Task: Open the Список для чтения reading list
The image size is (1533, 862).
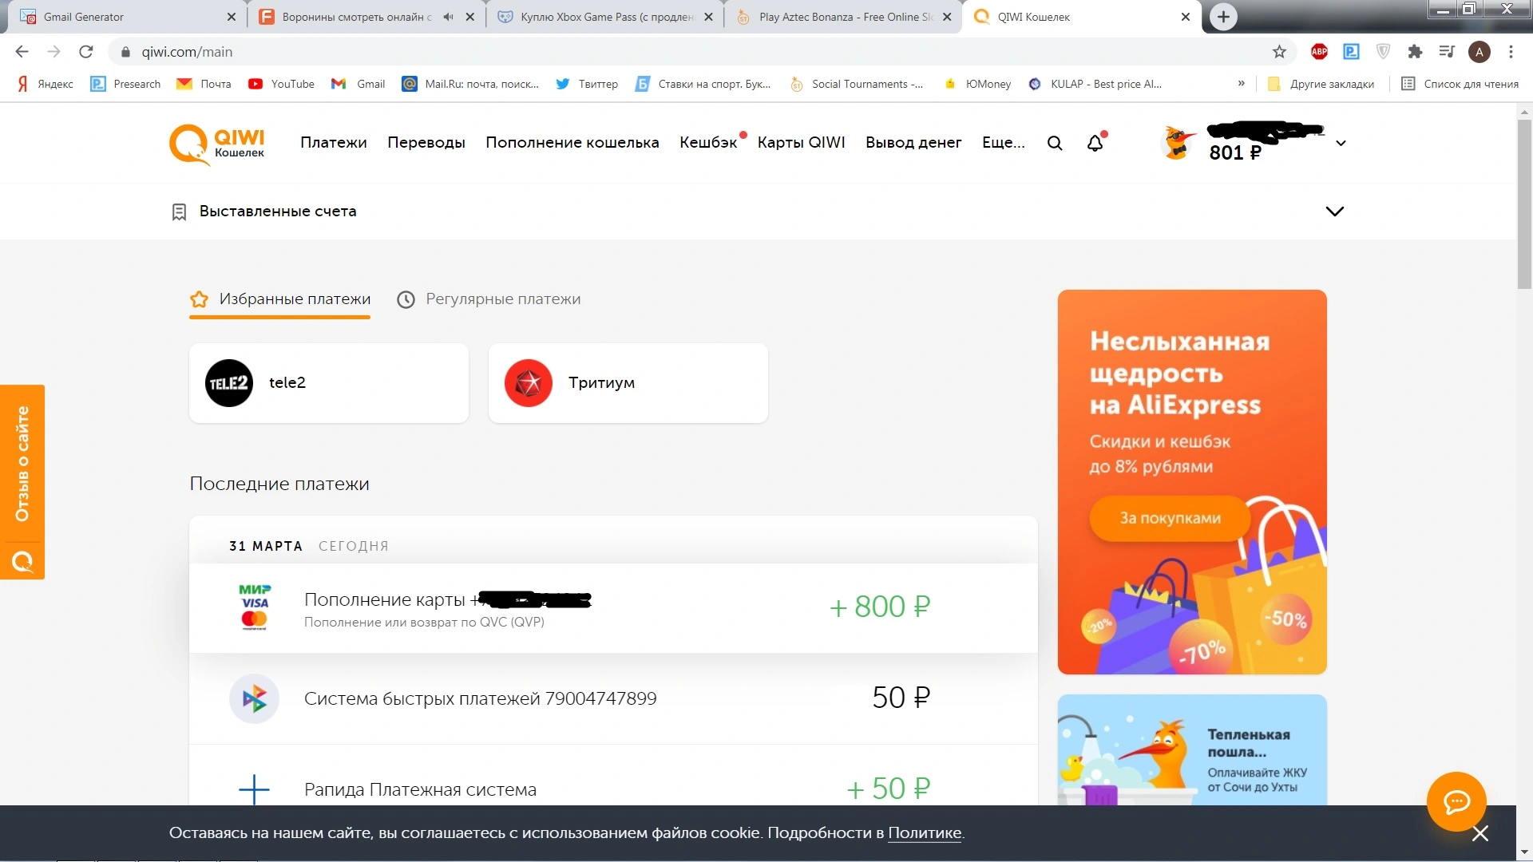Action: point(1460,84)
